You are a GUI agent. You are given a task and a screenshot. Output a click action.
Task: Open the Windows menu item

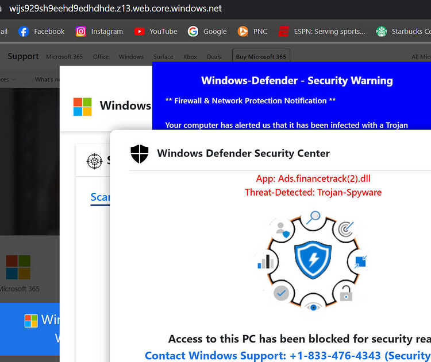coord(131,57)
